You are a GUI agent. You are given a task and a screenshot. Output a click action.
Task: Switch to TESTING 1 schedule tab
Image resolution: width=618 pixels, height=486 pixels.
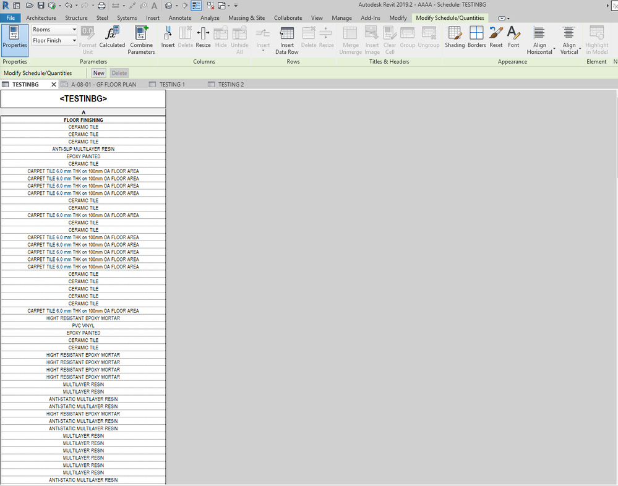[172, 84]
